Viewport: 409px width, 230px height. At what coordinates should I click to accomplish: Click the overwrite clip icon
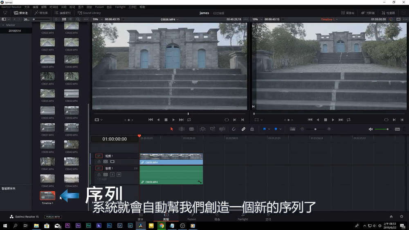coord(212,129)
